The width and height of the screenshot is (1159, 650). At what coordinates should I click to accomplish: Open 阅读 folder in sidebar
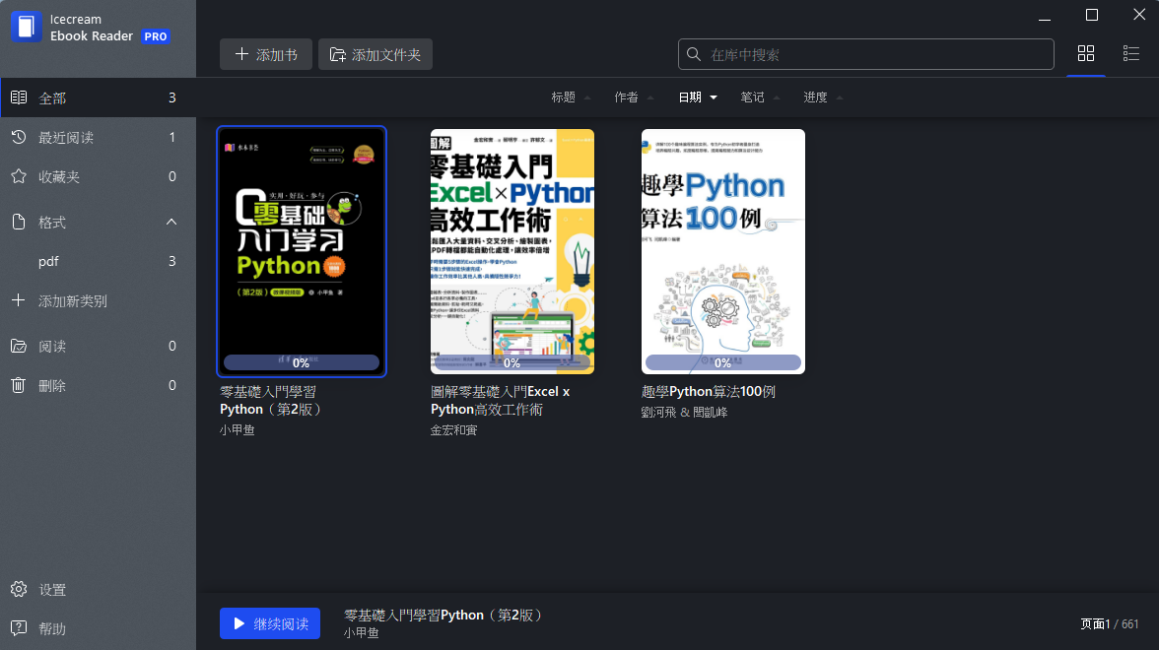click(x=99, y=346)
